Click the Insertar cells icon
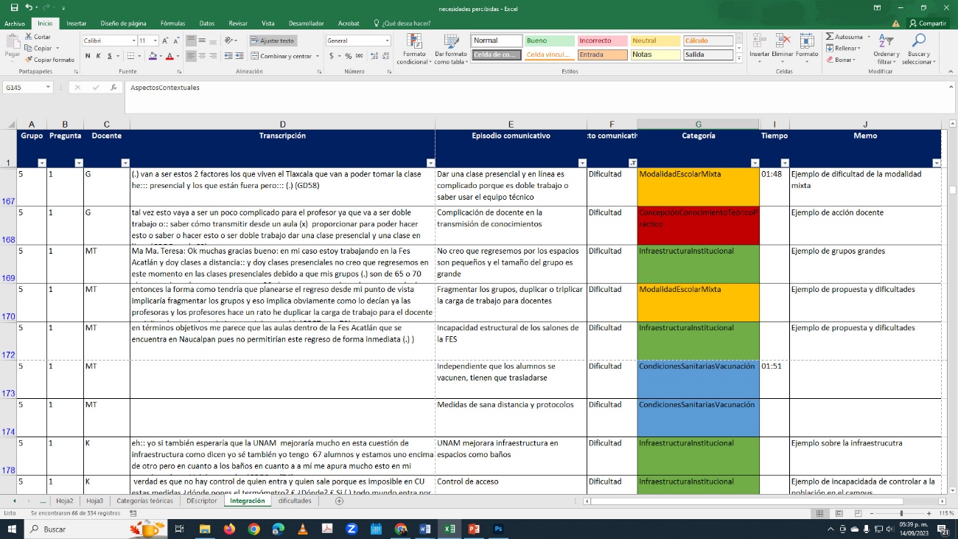This screenshot has height=539, width=958. point(759,41)
